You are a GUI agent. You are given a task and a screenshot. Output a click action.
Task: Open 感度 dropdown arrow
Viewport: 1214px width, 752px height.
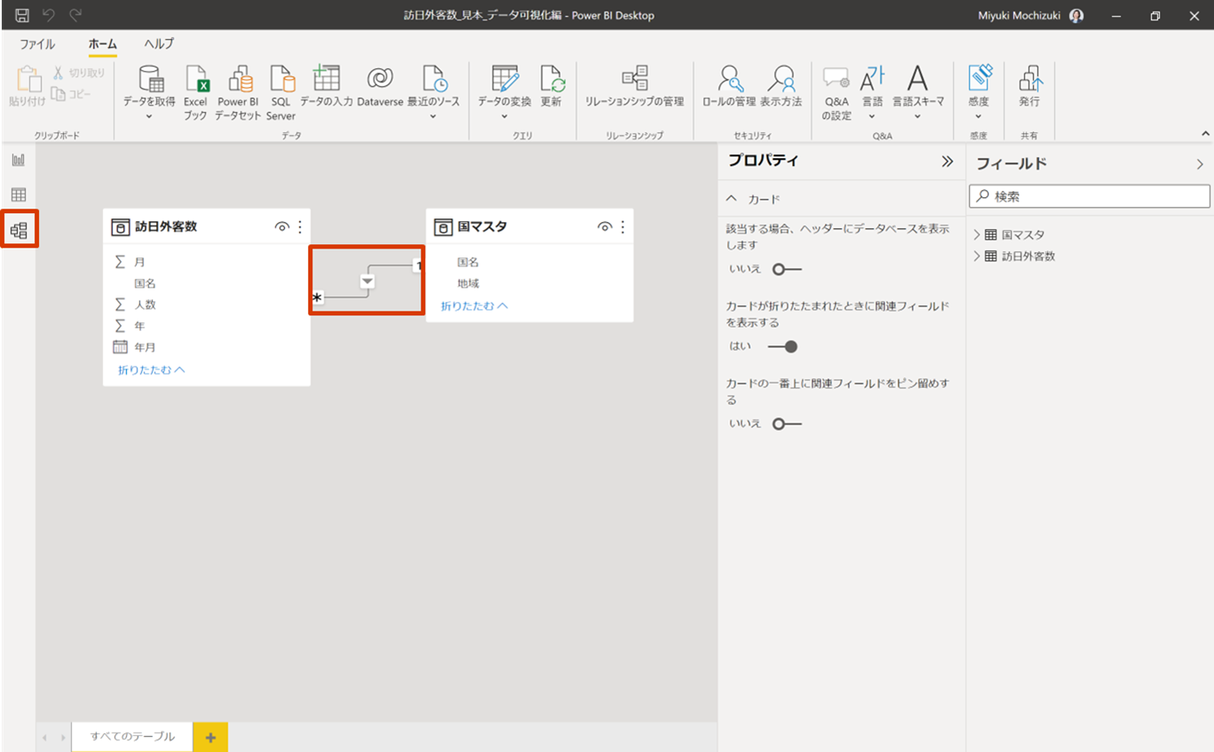point(979,116)
